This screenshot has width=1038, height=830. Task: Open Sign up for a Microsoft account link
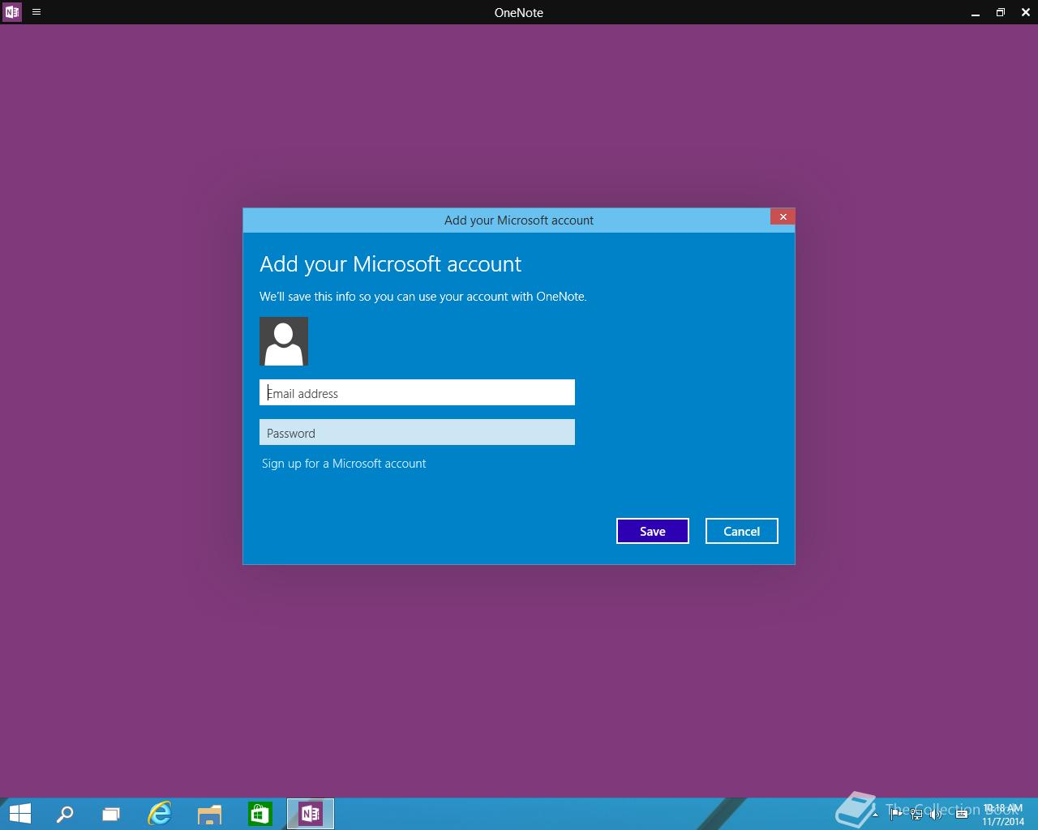click(344, 464)
